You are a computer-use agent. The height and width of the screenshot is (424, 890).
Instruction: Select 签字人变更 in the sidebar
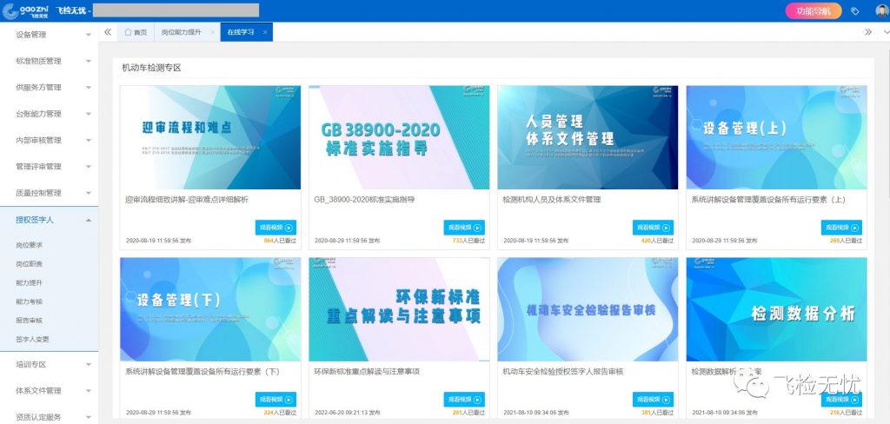pos(32,339)
